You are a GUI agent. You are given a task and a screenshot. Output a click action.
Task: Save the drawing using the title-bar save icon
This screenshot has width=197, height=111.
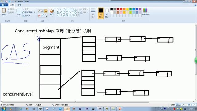[x=6, y=2]
